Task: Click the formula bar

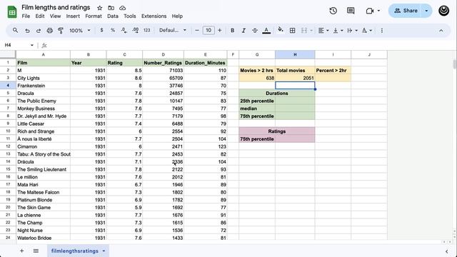Action: 251,45
